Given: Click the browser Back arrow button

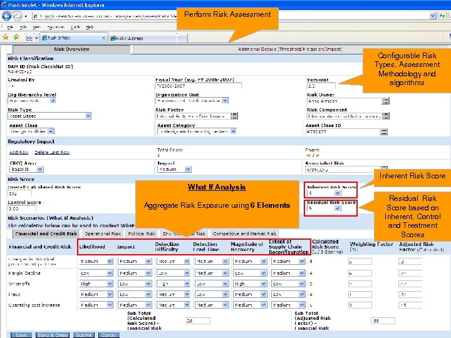Looking at the screenshot, I should tap(6, 16).
